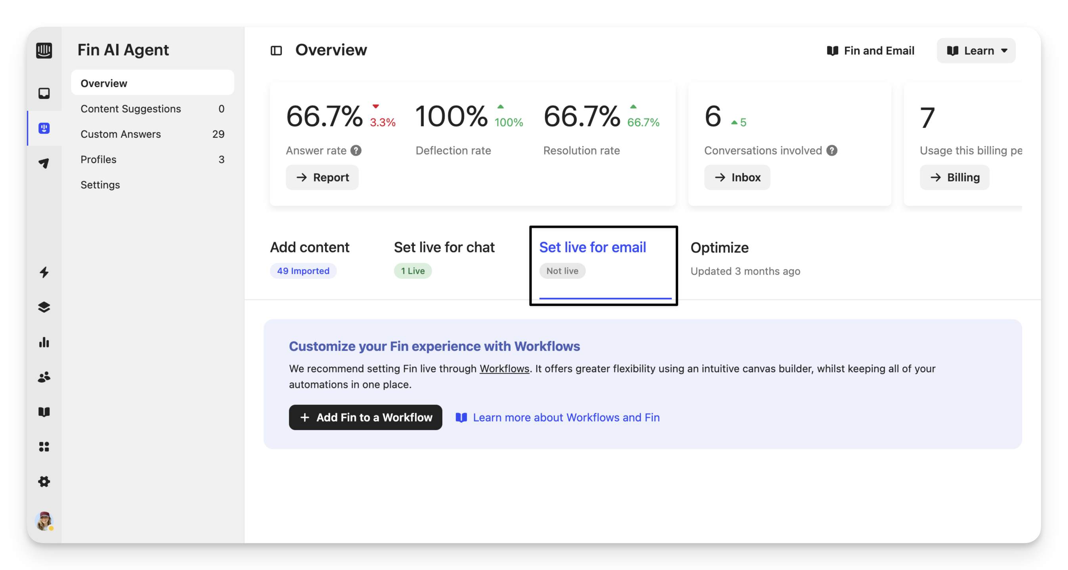The height and width of the screenshot is (570, 1068).
Task: Click Add Fin to a Workflow button
Action: click(365, 417)
